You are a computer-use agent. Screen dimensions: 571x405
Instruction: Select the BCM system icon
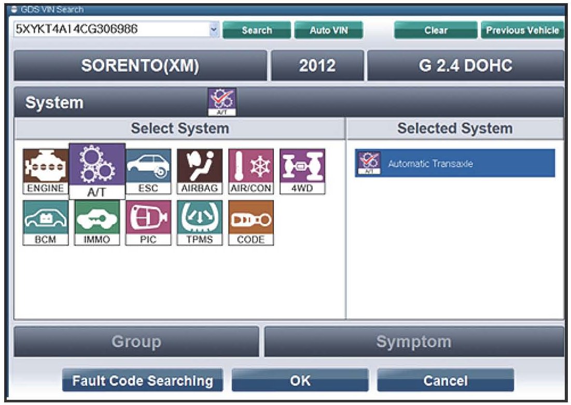[45, 222]
